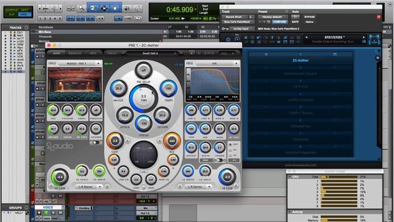Adjust the Size knob showing 20.0
Viewport: 394px width, 222px height.
tap(119, 89)
